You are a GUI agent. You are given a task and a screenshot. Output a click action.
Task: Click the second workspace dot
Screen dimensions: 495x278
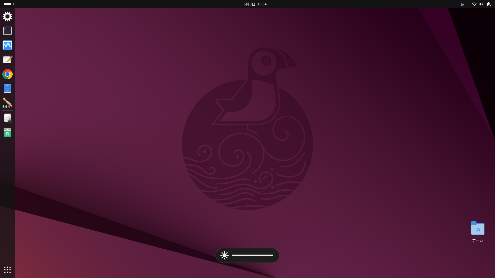point(13,4)
